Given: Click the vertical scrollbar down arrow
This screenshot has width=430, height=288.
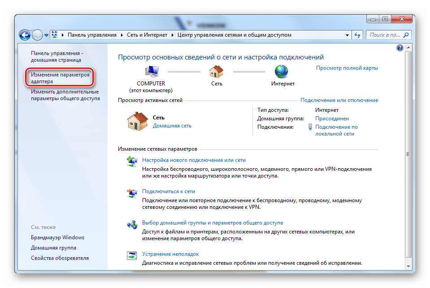Looking at the screenshot, I should pos(408,266).
